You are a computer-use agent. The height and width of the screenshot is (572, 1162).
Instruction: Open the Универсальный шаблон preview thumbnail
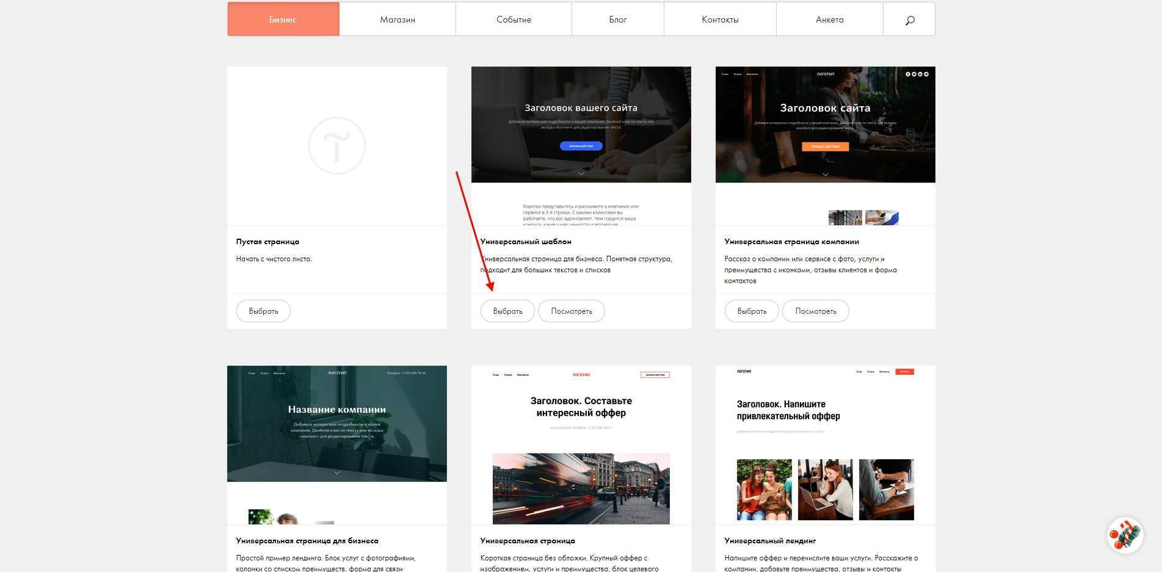(581, 146)
